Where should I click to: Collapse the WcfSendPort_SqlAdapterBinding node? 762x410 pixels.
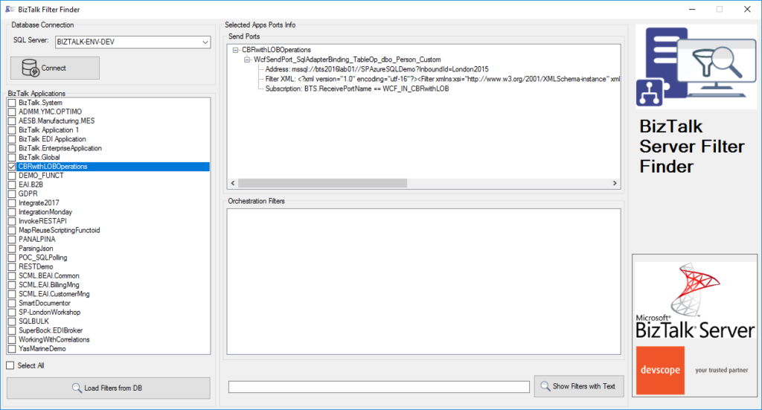pos(247,60)
